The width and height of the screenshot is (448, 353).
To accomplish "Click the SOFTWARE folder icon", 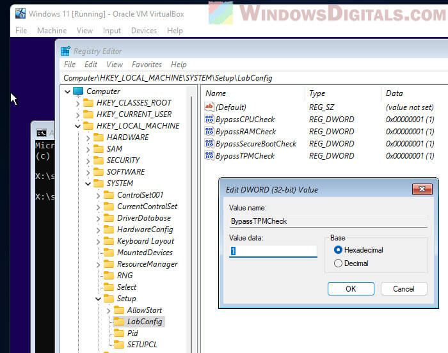I will (99, 171).
